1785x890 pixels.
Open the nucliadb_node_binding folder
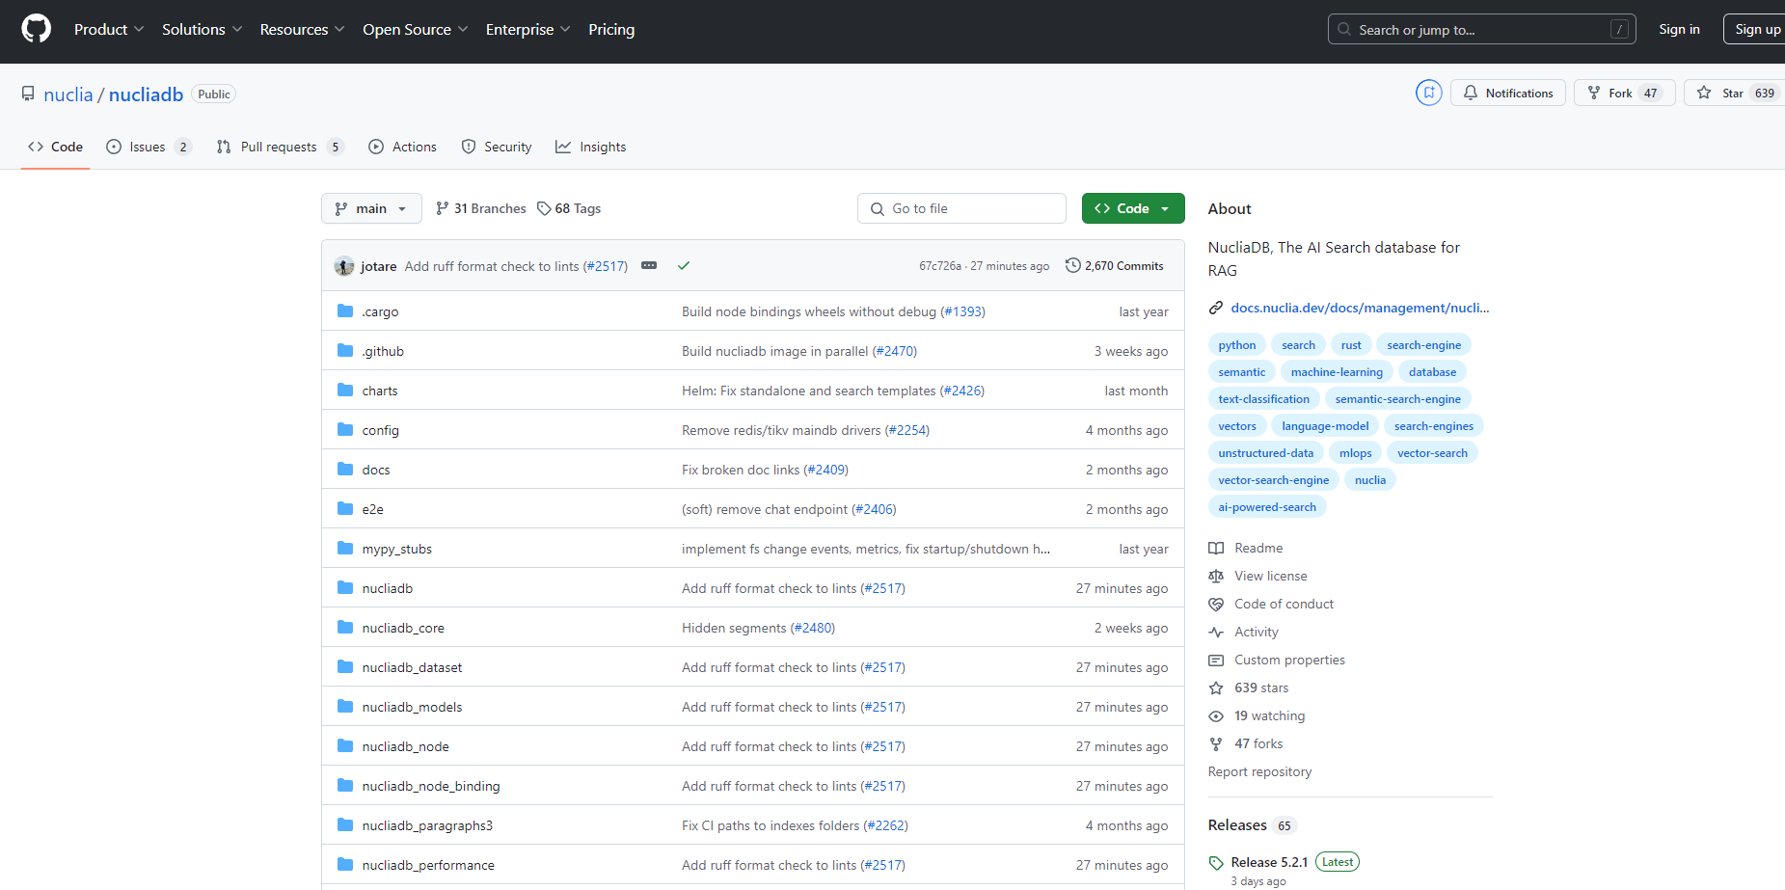(x=431, y=786)
